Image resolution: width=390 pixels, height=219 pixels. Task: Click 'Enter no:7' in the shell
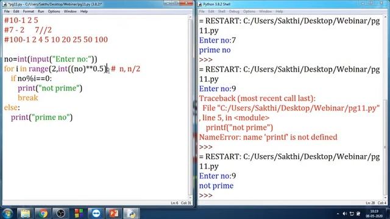point(218,40)
